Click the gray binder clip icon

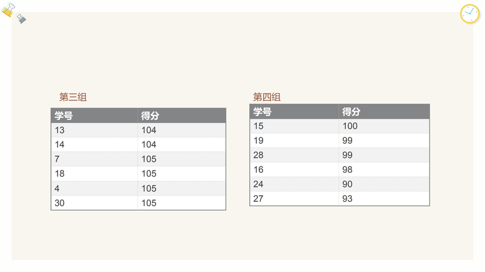click(21, 19)
